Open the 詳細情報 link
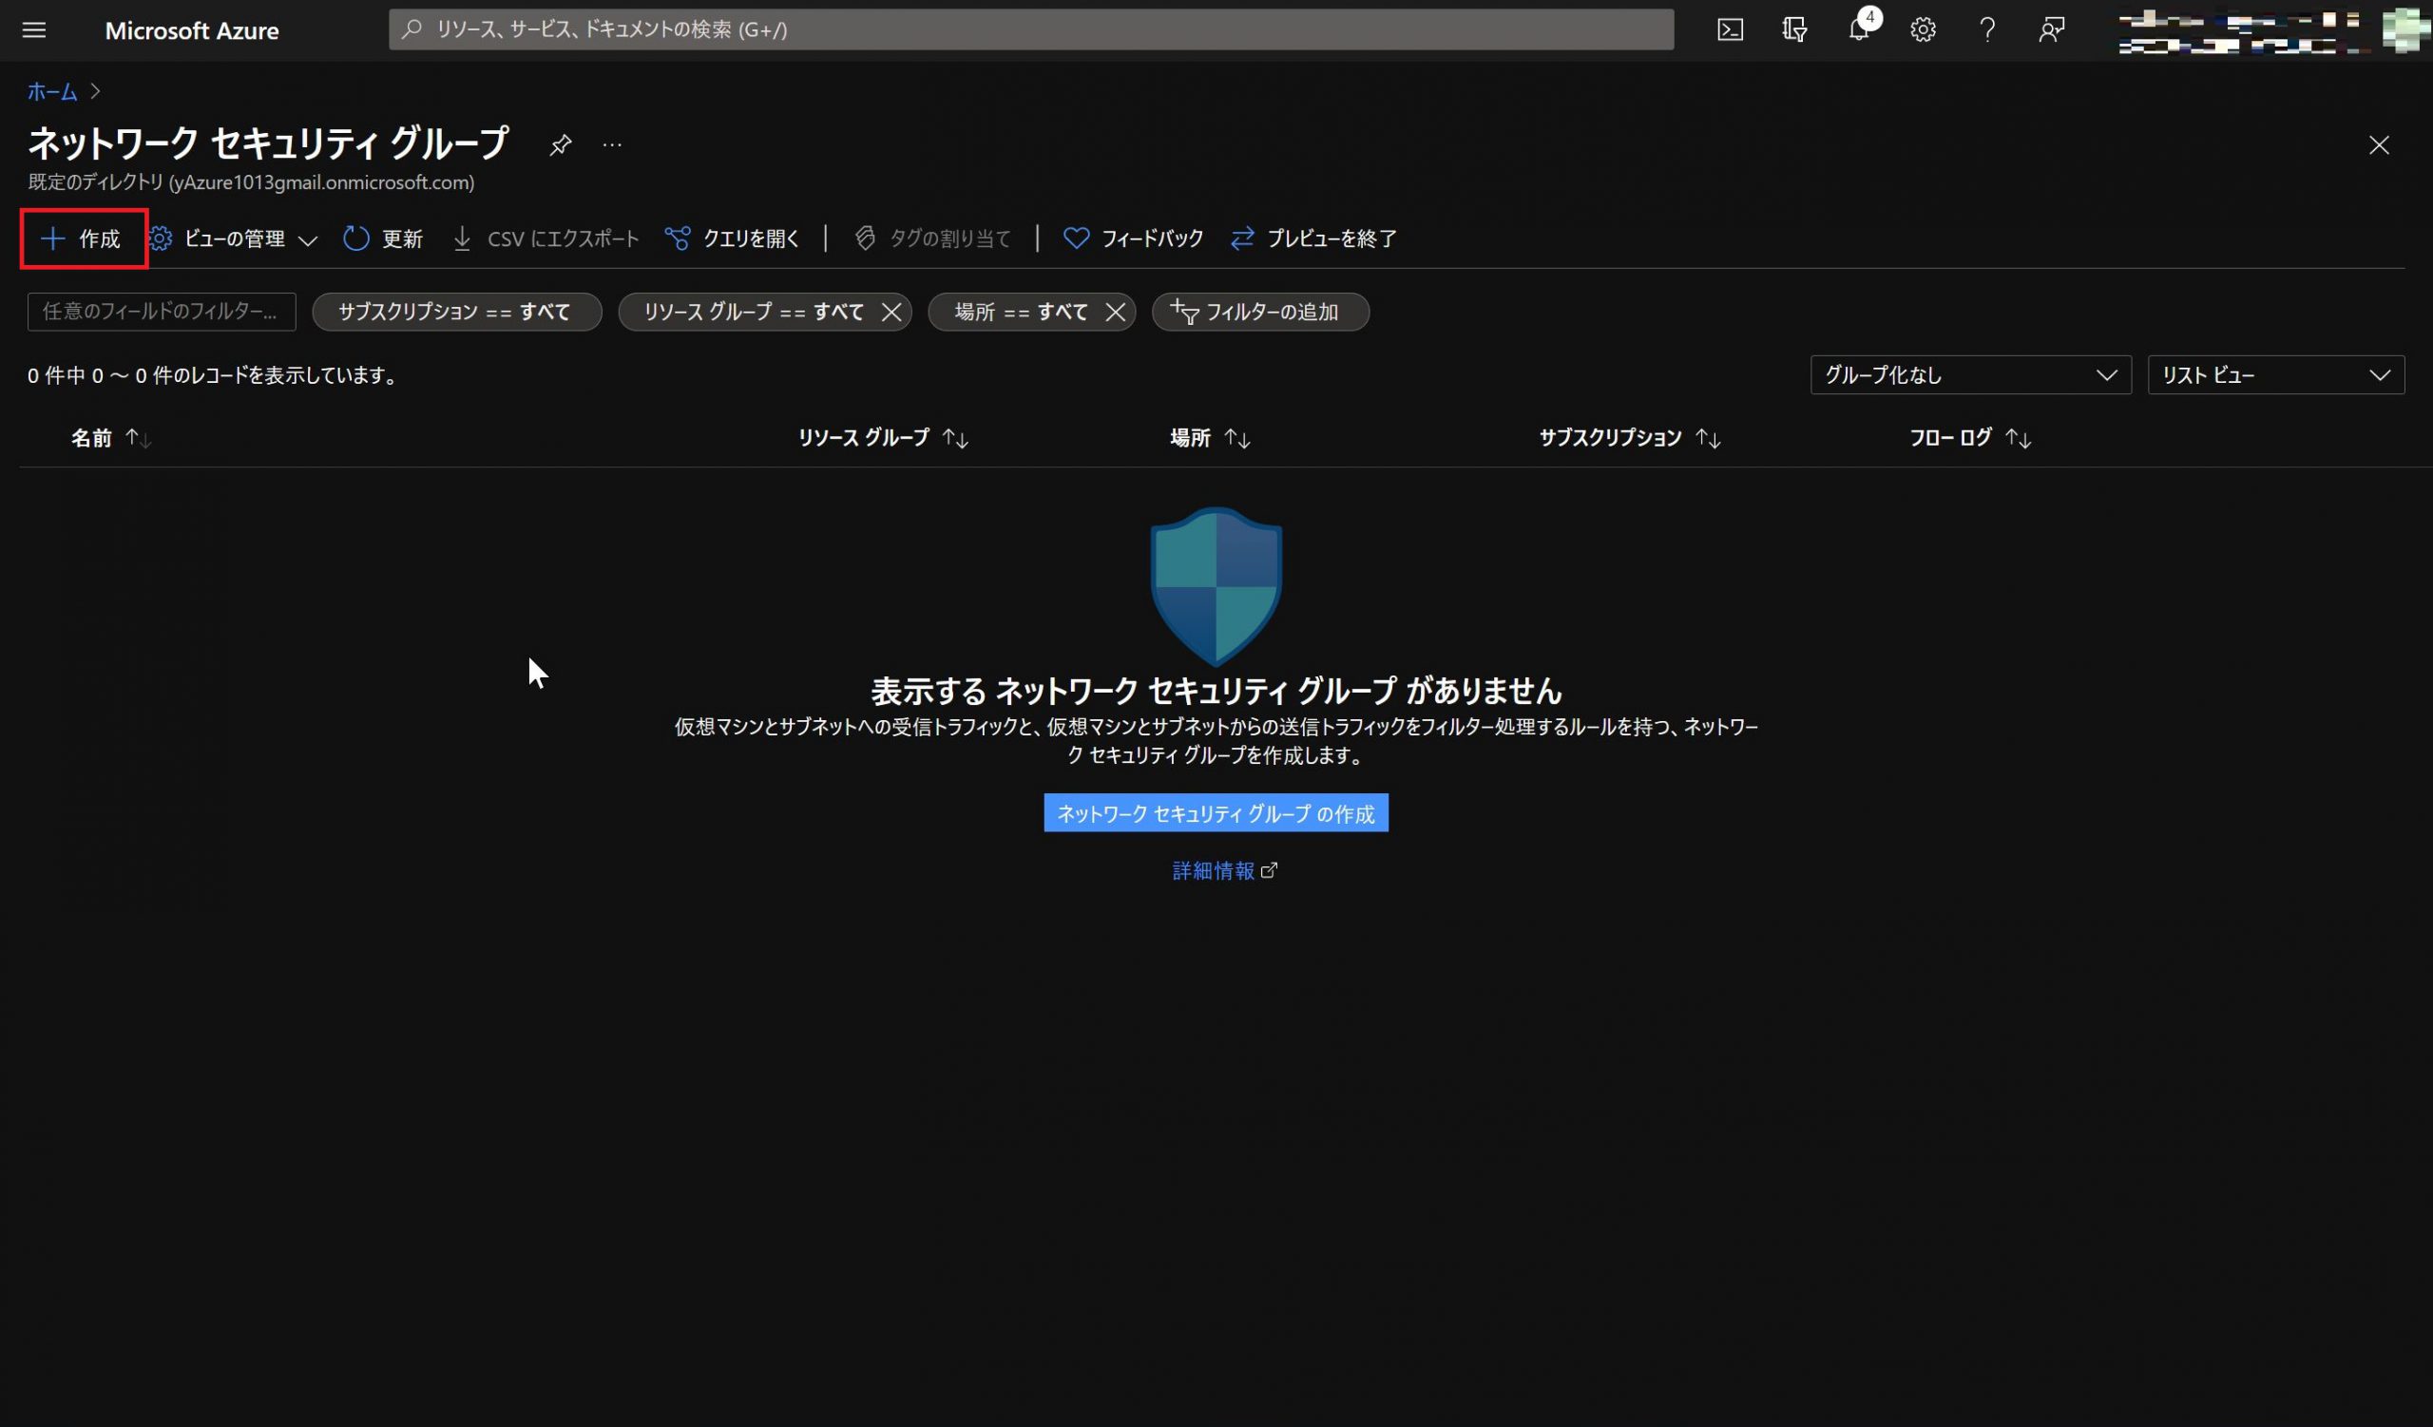The image size is (2433, 1427). click(x=1214, y=870)
